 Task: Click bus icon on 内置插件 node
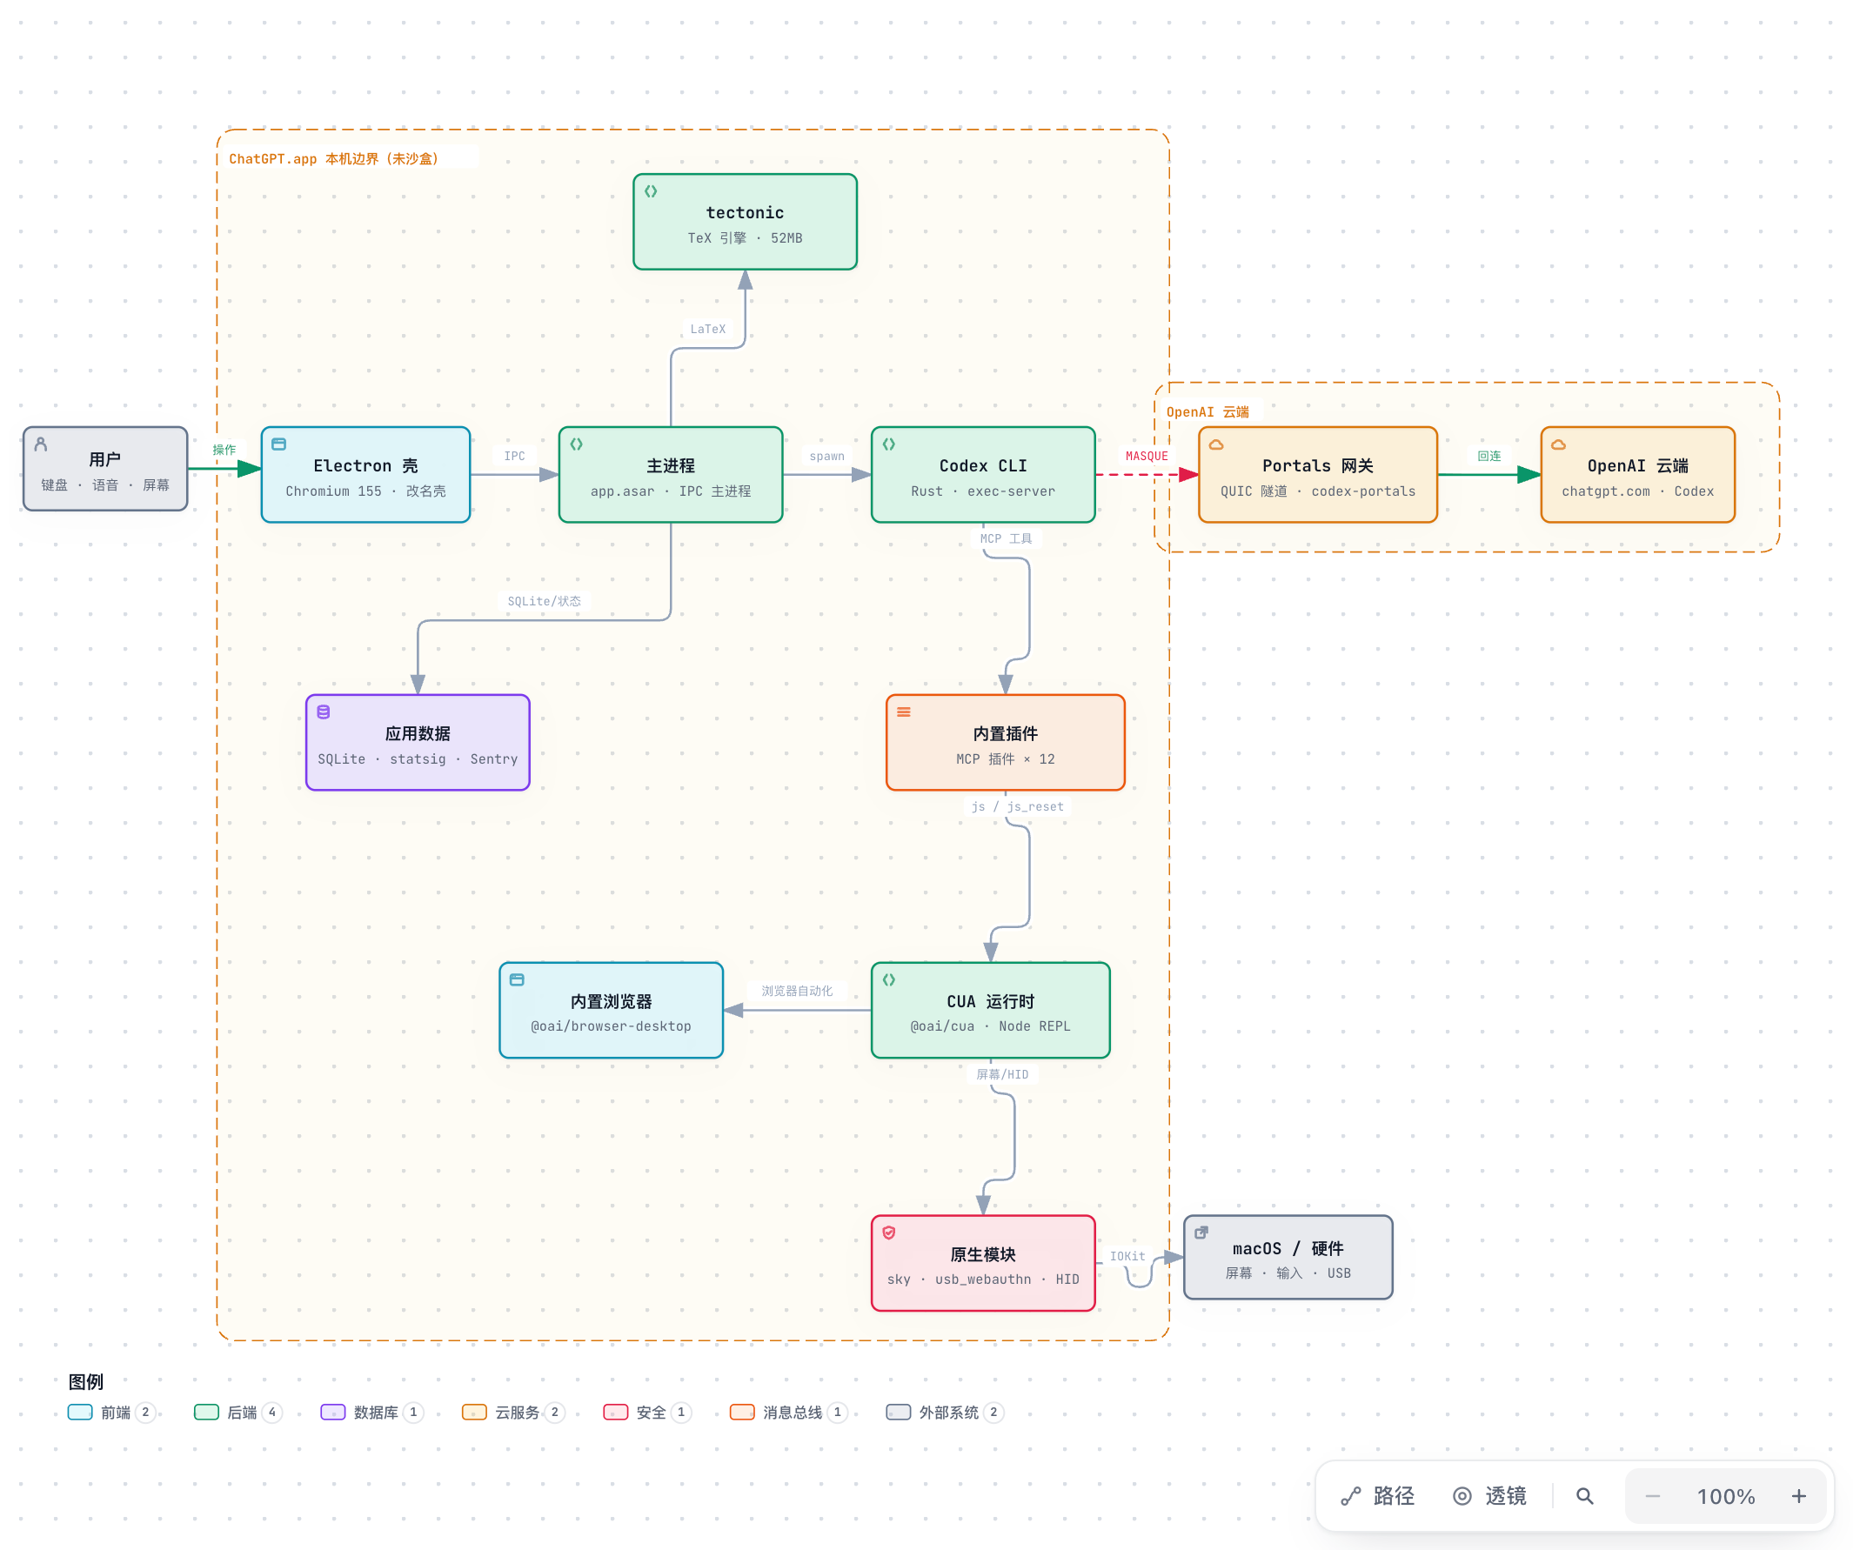click(x=904, y=712)
